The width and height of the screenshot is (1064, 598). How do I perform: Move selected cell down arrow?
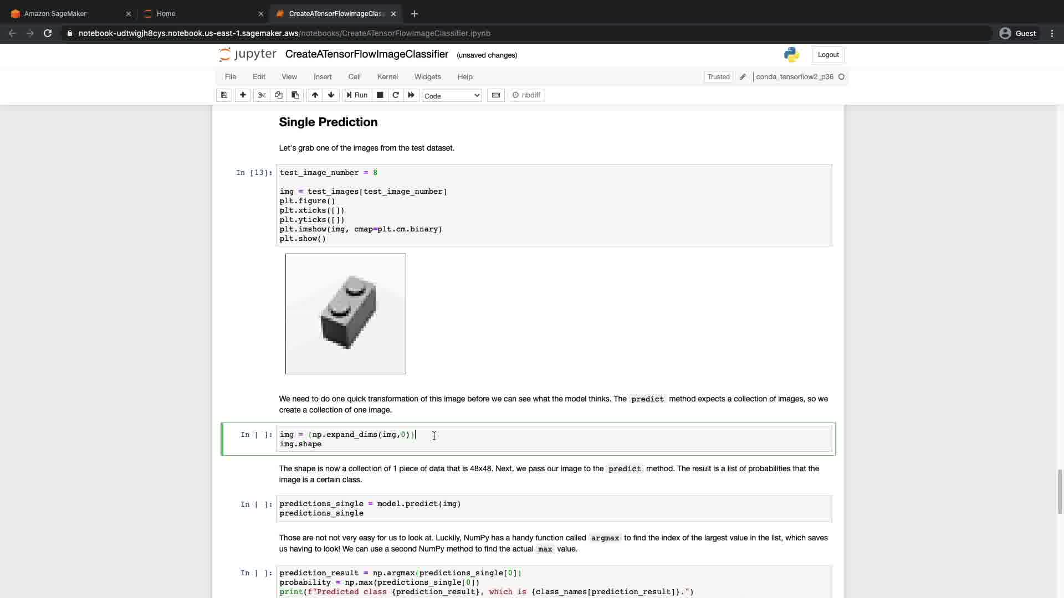tap(331, 95)
